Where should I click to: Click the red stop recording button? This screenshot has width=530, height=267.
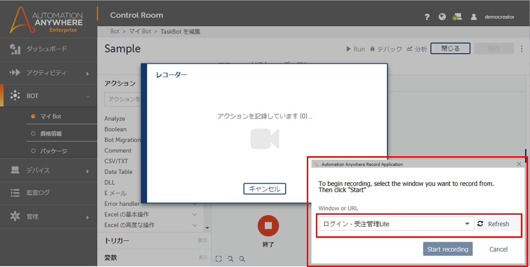pyautogui.click(x=268, y=226)
